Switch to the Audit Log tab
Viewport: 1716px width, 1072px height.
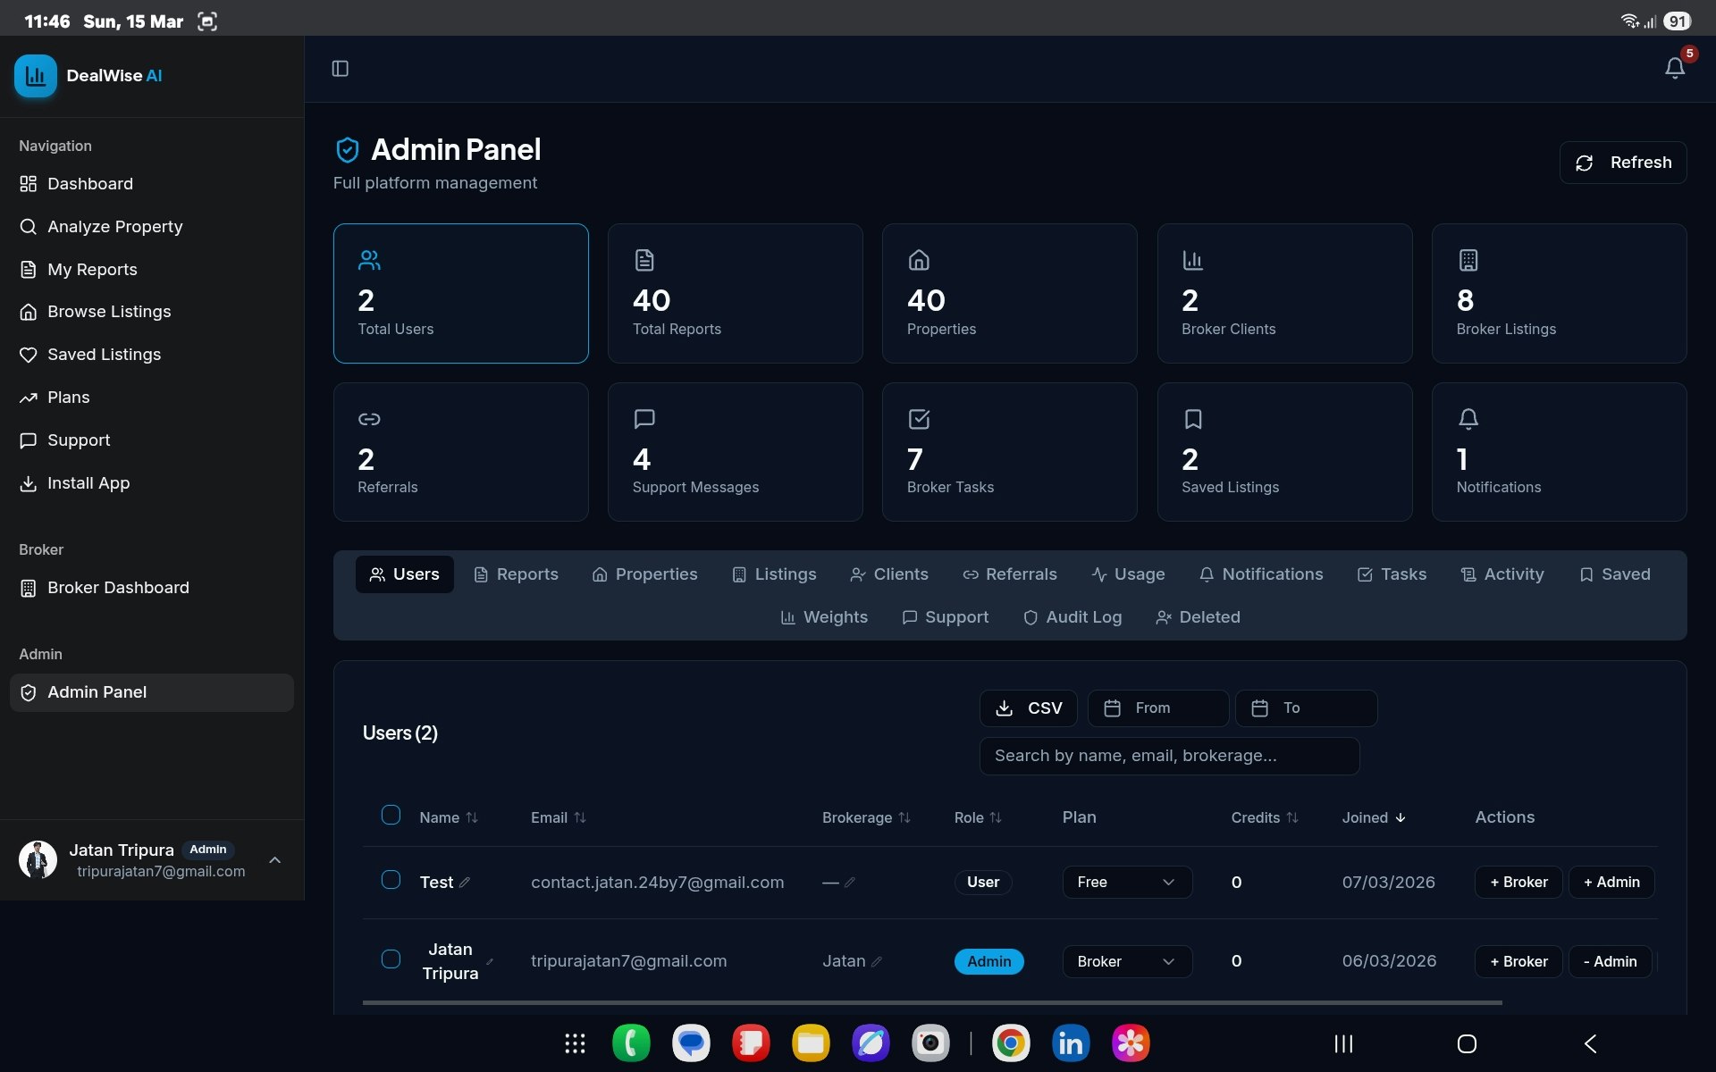pos(1072,617)
